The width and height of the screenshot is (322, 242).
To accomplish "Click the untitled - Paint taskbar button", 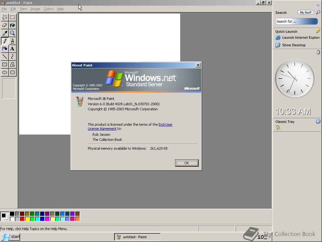I will (137, 237).
